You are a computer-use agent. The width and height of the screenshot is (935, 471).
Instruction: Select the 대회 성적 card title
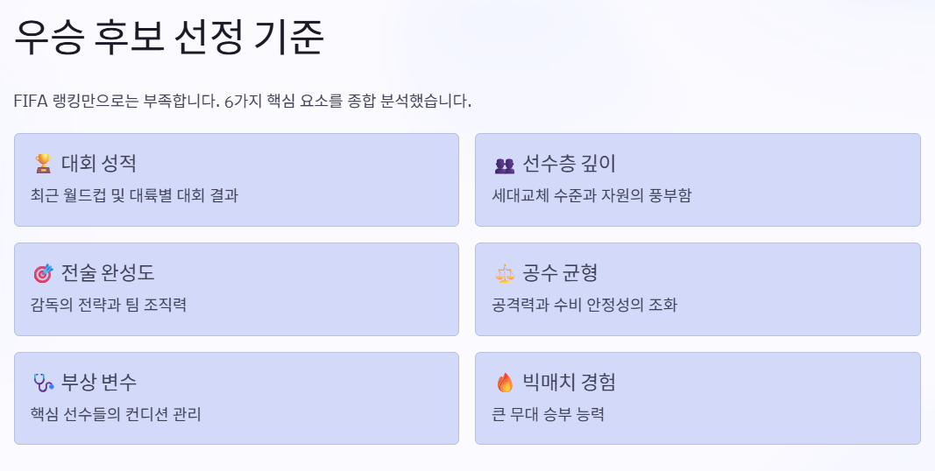pos(99,163)
